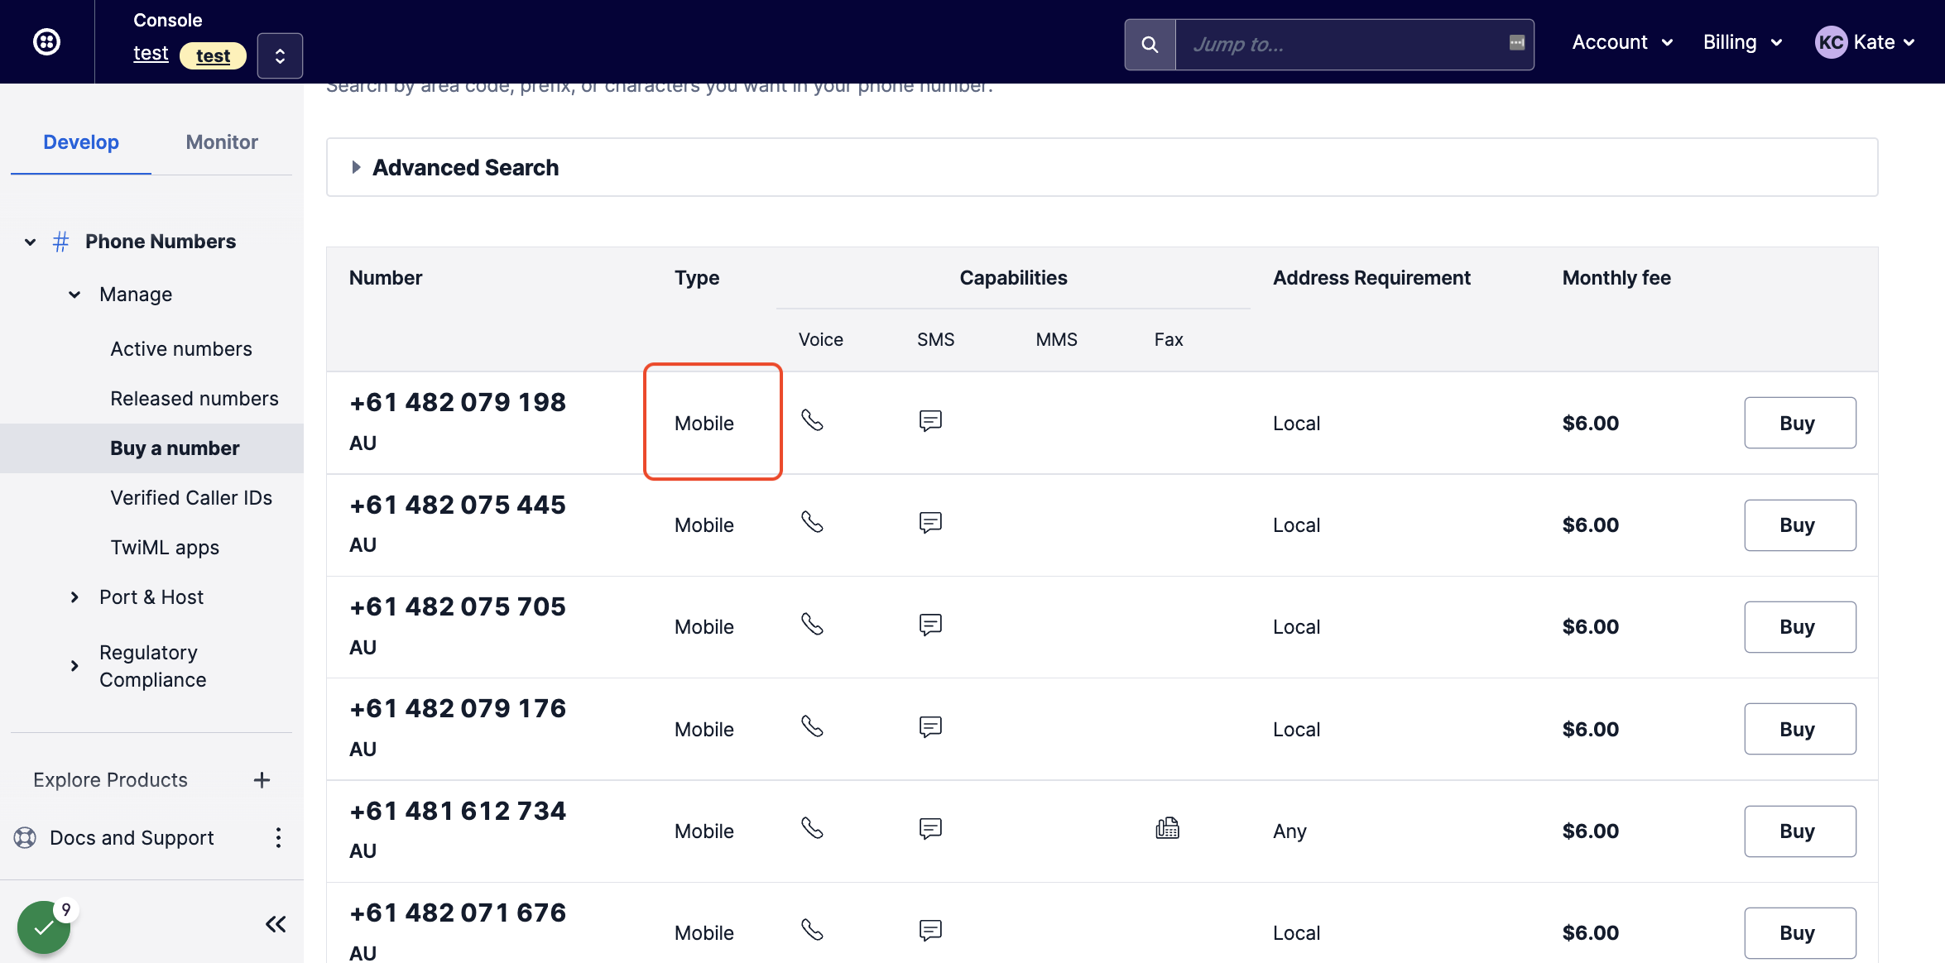Open the Kate user menu
The height and width of the screenshot is (963, 1945).
click(1865, 42)
